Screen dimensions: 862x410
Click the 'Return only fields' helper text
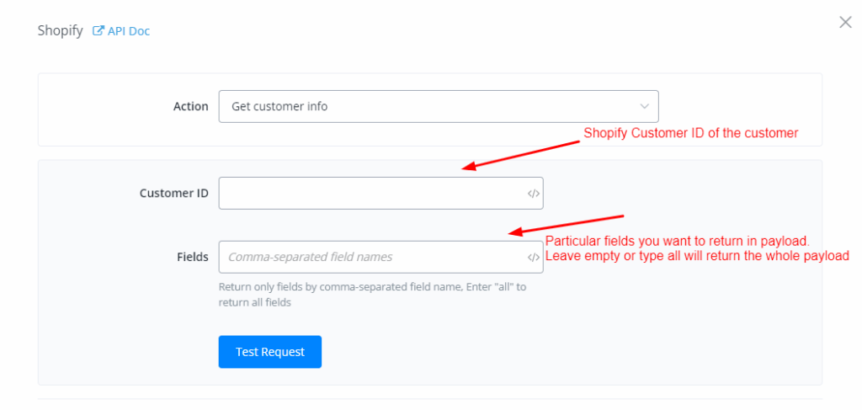tap(372, 294)
